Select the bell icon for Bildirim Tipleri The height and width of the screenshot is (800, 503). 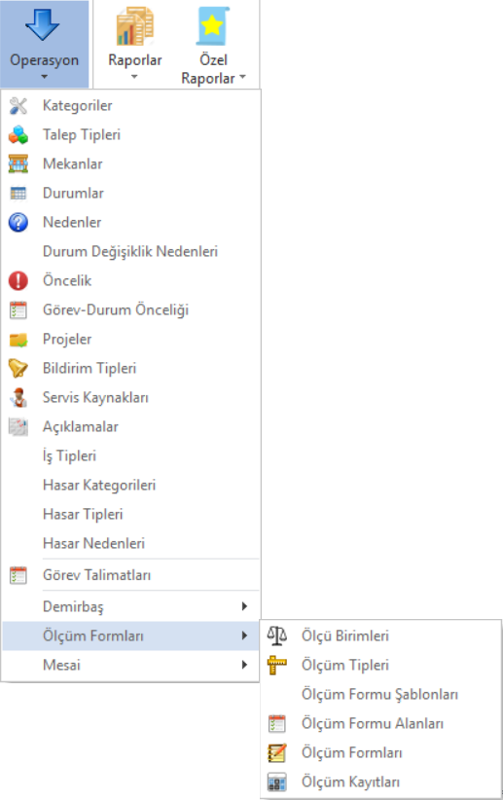click(x=18, y=368)
